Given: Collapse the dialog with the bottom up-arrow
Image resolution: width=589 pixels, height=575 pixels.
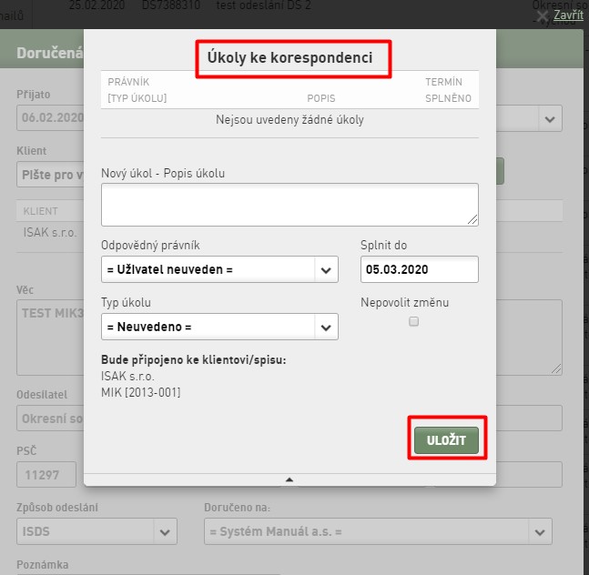Looking at the screenshot, I should point(289,479).
